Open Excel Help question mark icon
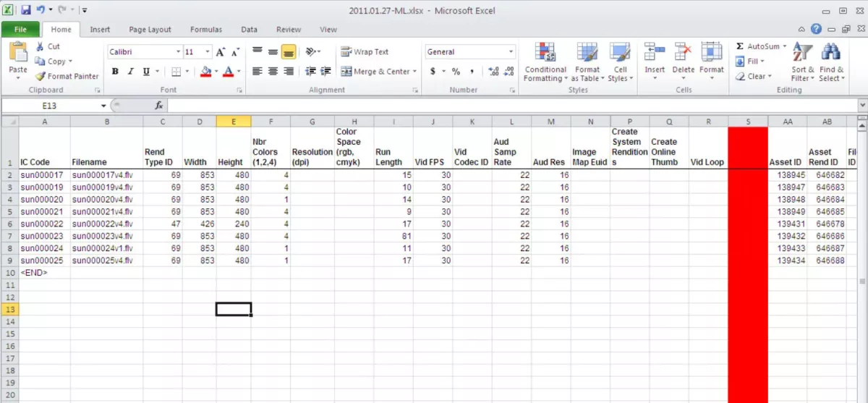868x403 pixels. coord(816,30)
